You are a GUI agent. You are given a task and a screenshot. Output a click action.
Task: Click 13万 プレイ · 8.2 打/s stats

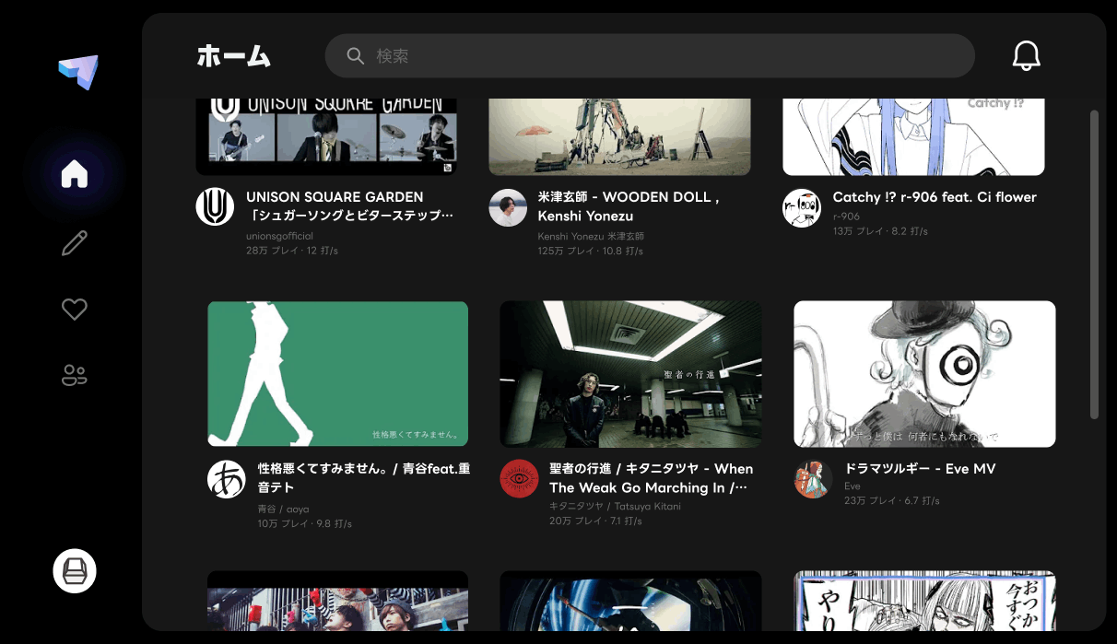(880, 231)
